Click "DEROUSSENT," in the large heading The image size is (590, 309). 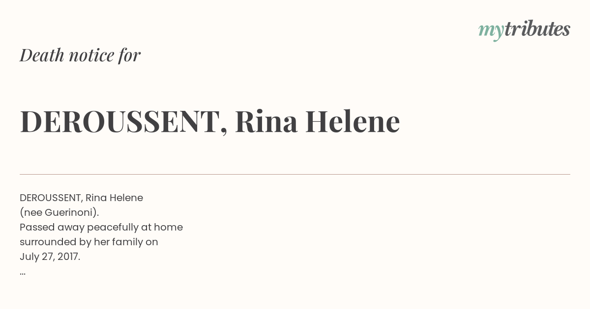124,121
